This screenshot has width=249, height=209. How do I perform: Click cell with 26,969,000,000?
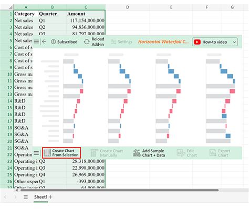[86, 174]
